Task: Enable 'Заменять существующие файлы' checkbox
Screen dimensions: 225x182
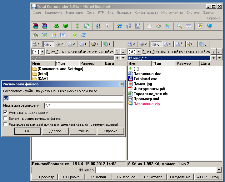Action: [5, 119]
